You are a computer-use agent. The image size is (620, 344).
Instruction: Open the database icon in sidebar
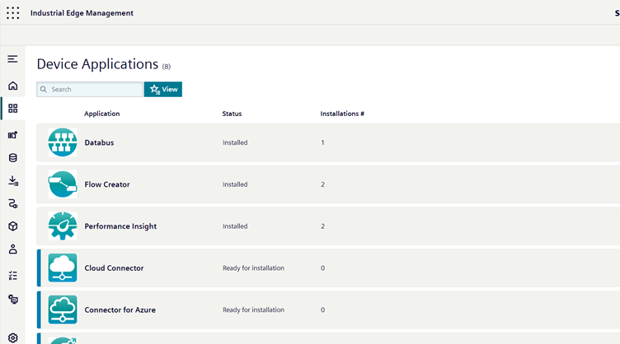(x=12, y=157)
